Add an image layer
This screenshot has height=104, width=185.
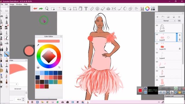click(x=168, y=17)
